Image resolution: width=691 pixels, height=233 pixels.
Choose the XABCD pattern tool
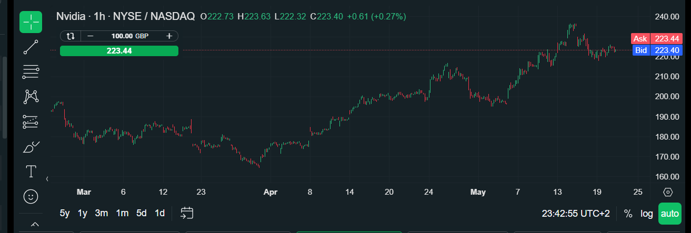click(31, 97)
